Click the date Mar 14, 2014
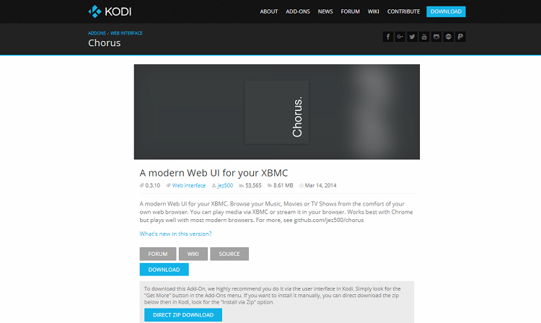541x323 pixels. [x=320, y=185]
